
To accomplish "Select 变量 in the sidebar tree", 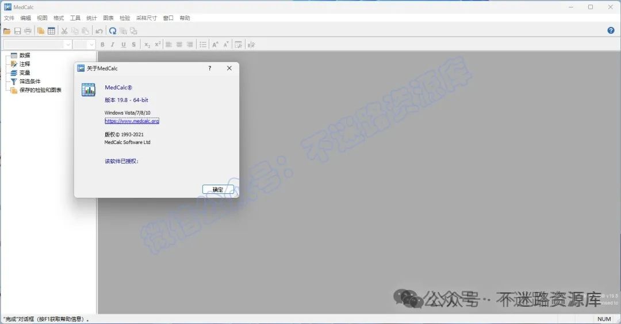I will tap(25, 73).
